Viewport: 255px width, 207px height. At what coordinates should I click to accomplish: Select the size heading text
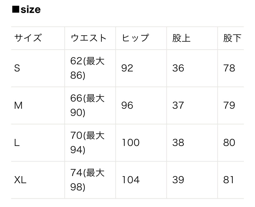31,10
